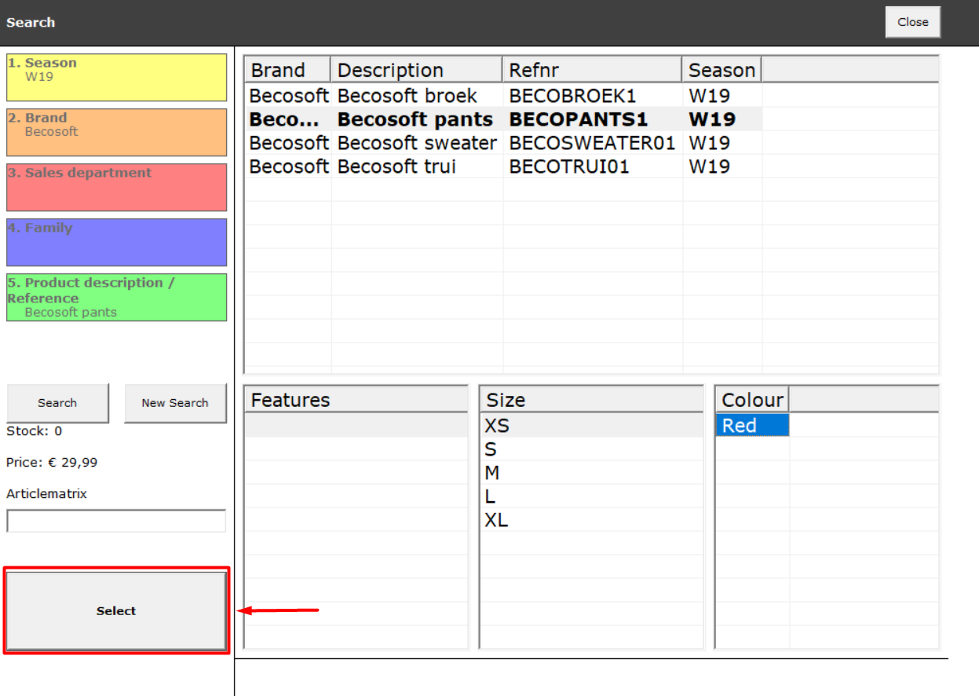979x696 pixels.
Task: Click the Brand column header
Action: coord(287,70)
